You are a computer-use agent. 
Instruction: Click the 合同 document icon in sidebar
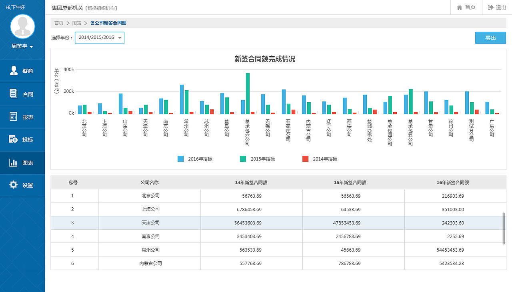tap(14, 93)
